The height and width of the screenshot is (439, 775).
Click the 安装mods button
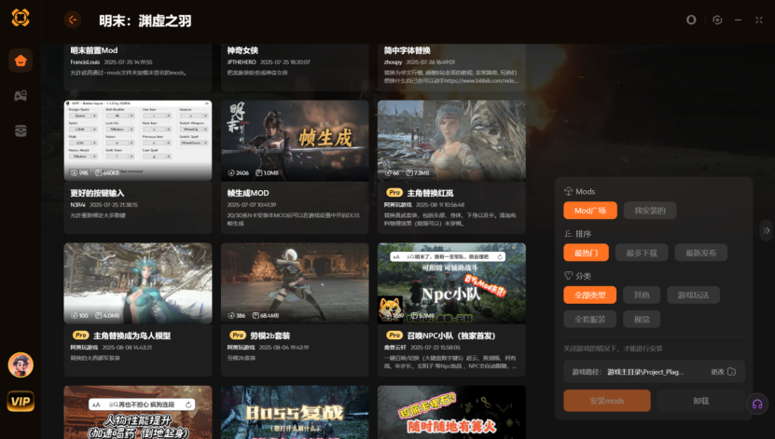607,401
